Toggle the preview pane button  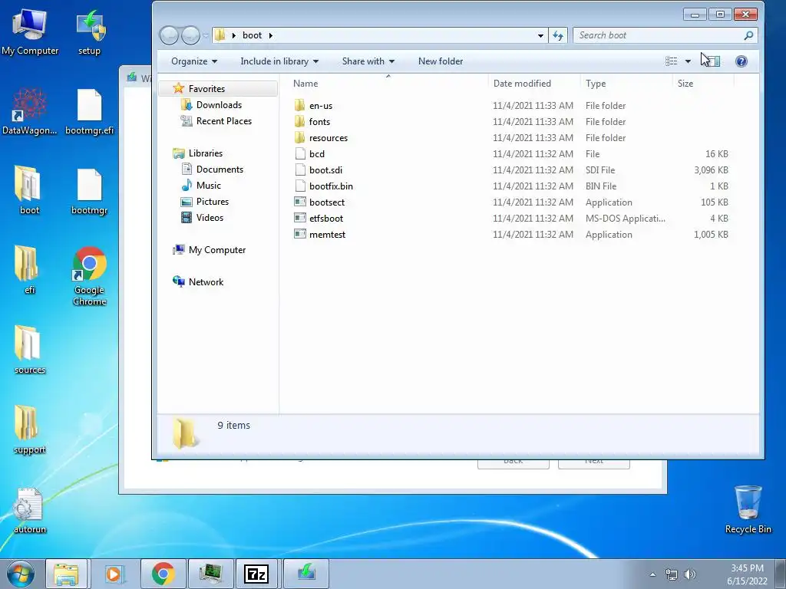[x=713, y=61]
